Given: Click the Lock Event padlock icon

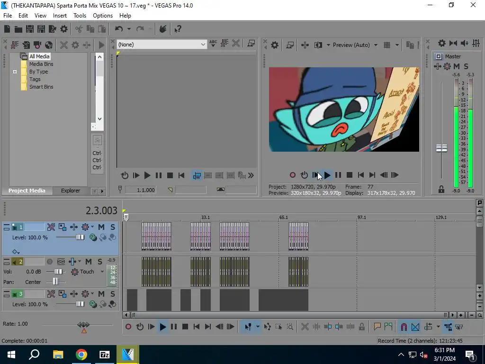Looking at the screenshot, I should pyautogui.click(x=361, y=327).
